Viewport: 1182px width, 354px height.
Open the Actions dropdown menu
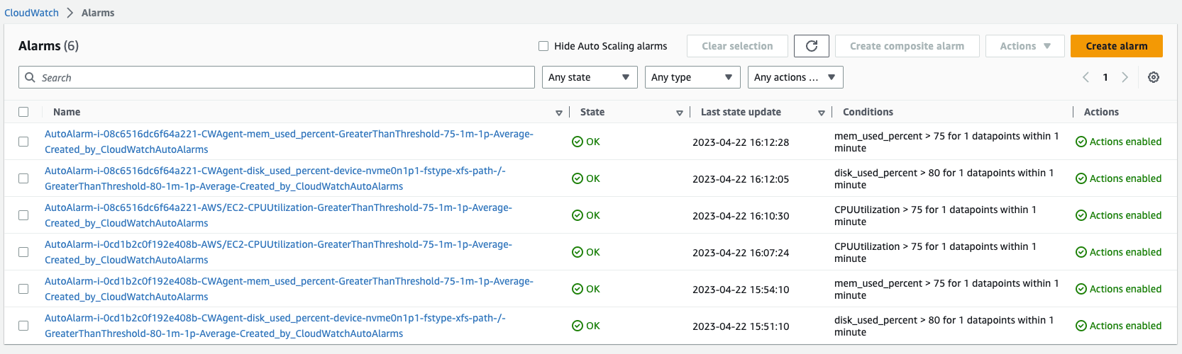[1024, 46]
